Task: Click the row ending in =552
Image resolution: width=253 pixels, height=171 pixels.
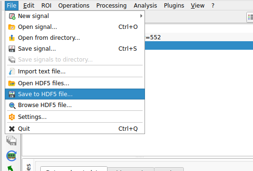Action: tap(199, 37)
